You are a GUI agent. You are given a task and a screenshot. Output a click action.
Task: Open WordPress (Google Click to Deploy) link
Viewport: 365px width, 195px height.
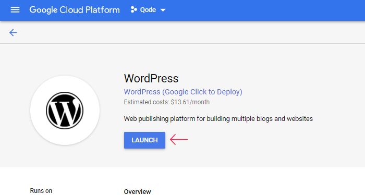tap(183, 92)
